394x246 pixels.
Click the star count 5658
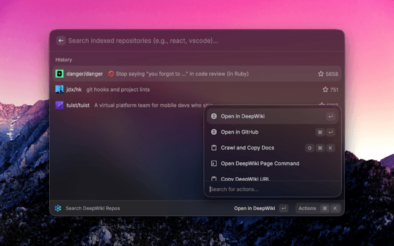pos(332,74)
